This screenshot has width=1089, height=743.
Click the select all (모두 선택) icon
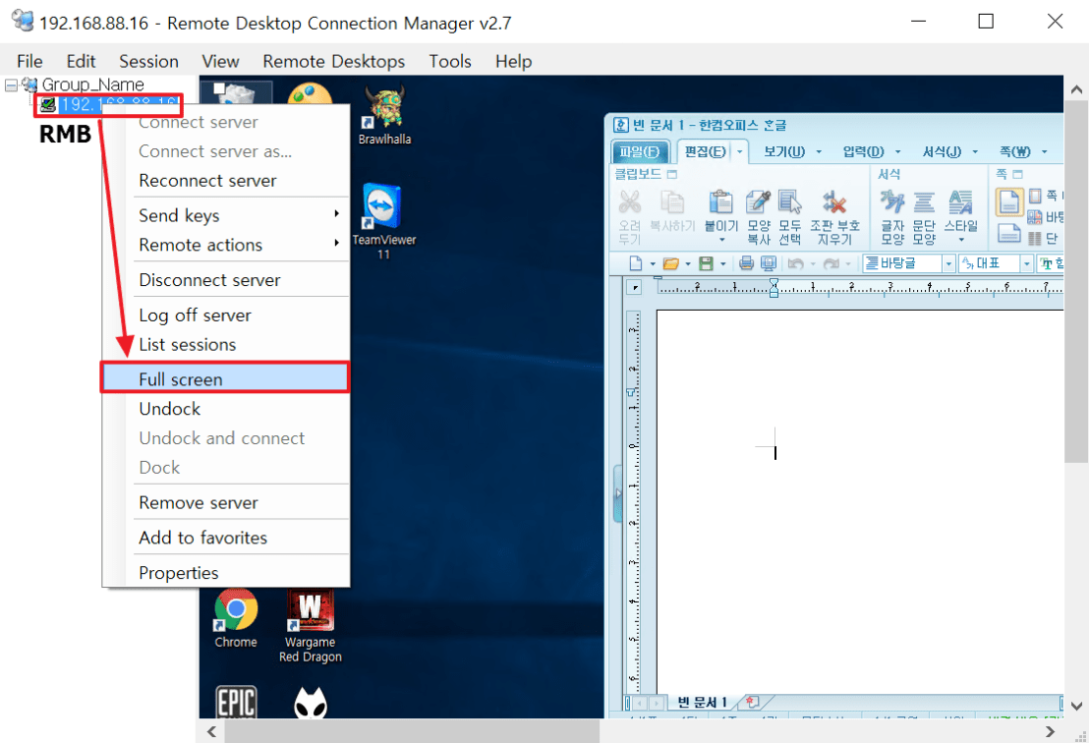coord(790,203)
